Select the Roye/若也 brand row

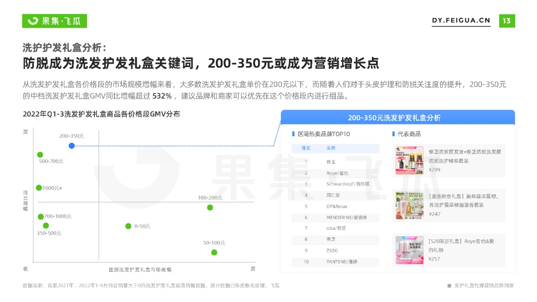(336, 173)
